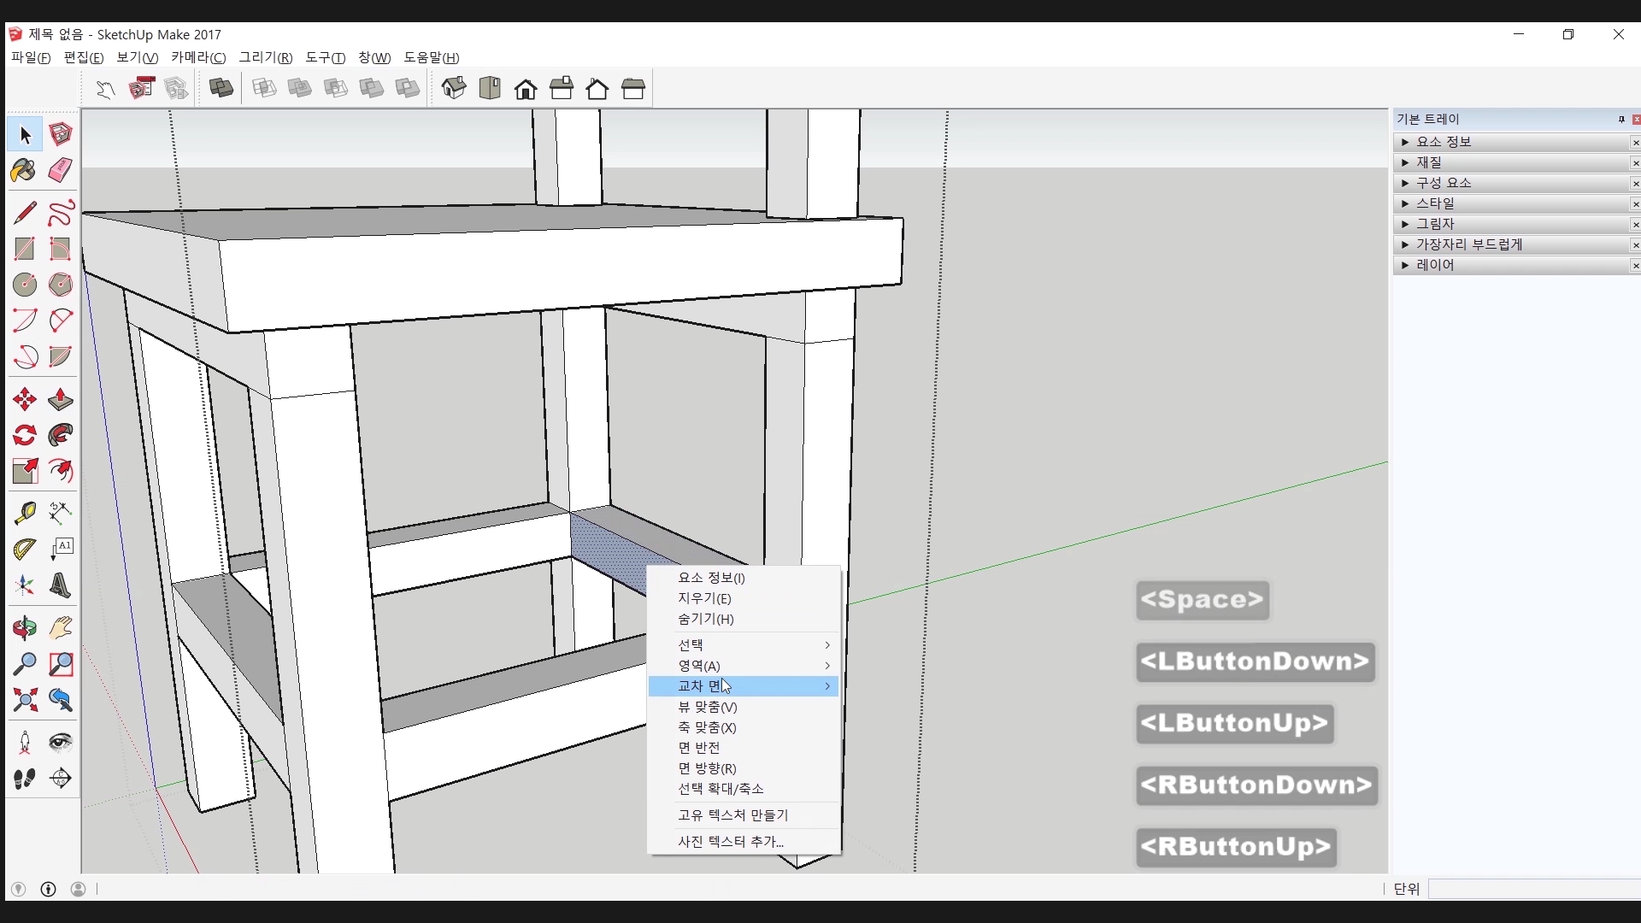Select the Orbit tool

24,628
